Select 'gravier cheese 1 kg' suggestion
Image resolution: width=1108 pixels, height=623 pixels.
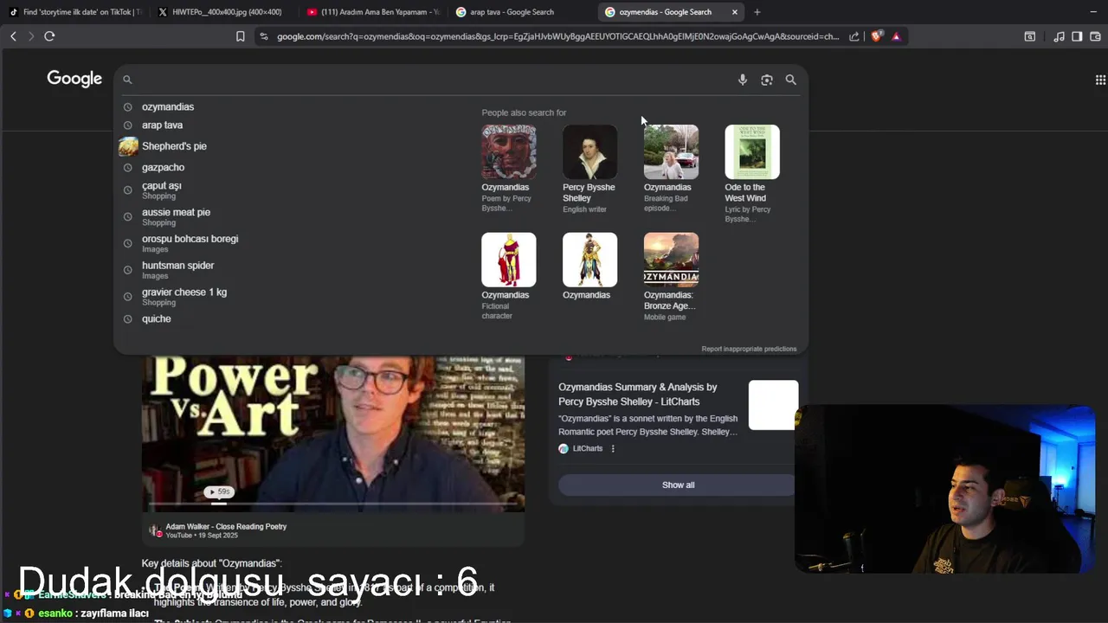point(184,297)
